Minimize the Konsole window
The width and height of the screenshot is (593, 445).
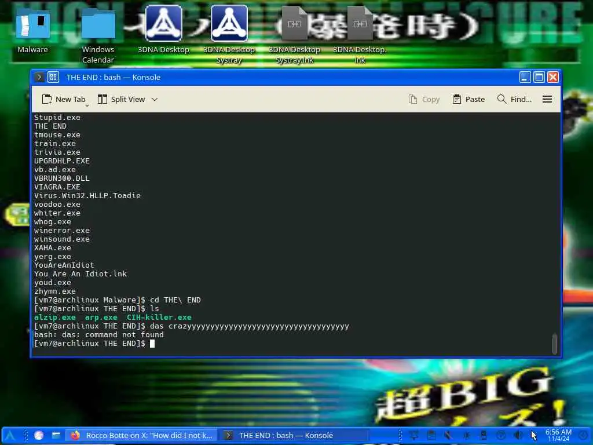(x=525, y=77)
